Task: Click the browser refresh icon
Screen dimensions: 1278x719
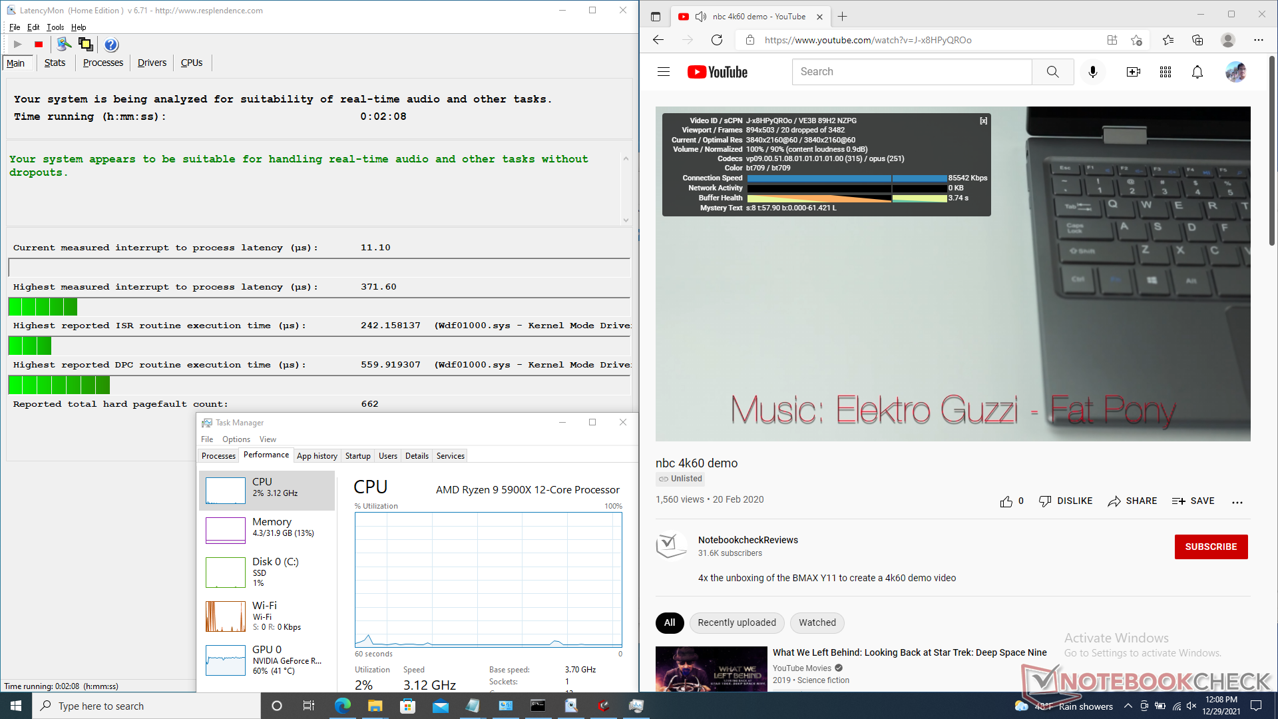Action: (x=717, y=40)
